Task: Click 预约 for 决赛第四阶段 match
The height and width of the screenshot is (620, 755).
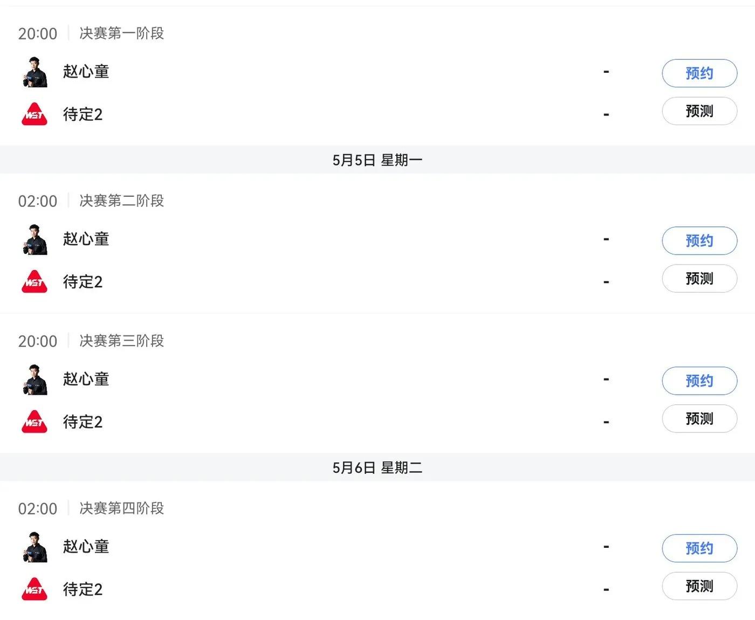Action: coord(699,549)
